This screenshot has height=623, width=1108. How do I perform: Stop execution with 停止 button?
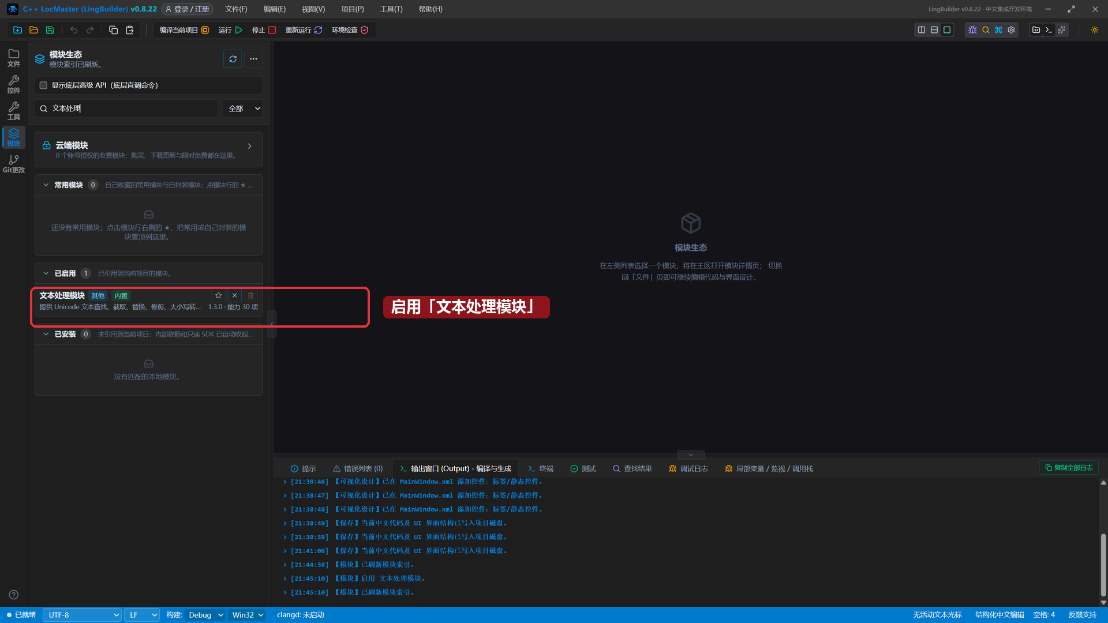(x=264, y=30)
